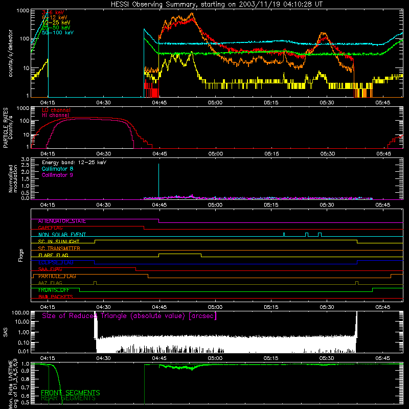The height and width of the screenshot is (409, 409).
Task: Click the 1000 tick on the count-rate panel
Action: pos(23,11)
